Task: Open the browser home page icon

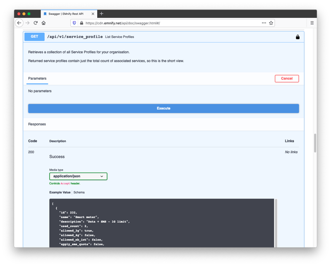Action: coord(43,23)
